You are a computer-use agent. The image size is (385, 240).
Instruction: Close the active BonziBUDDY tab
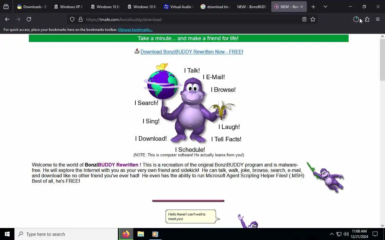302,7
